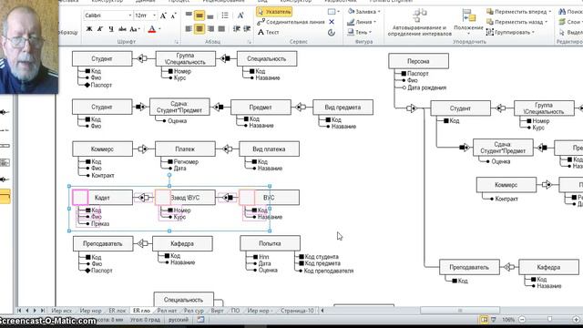Open the Слои layers menu
The image size is (583, 328).
point(571,22)
